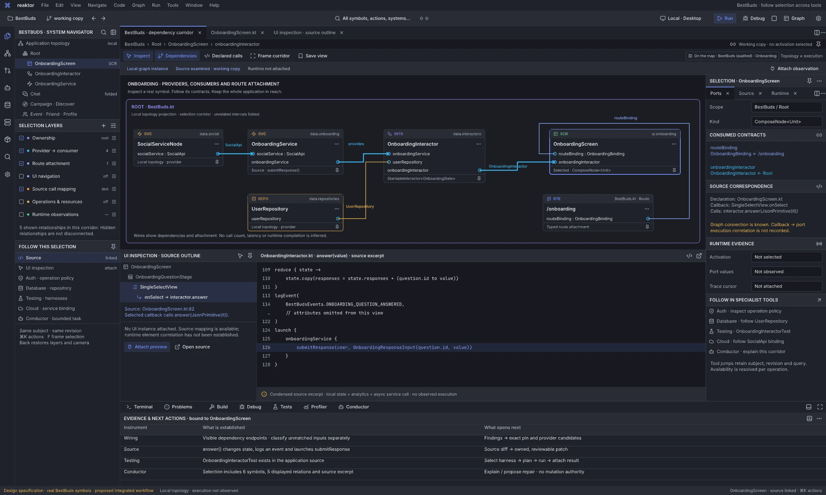826x495 pixels.
Task: Open code icon in Source Correspondence
Action: [x=819, y=186]
